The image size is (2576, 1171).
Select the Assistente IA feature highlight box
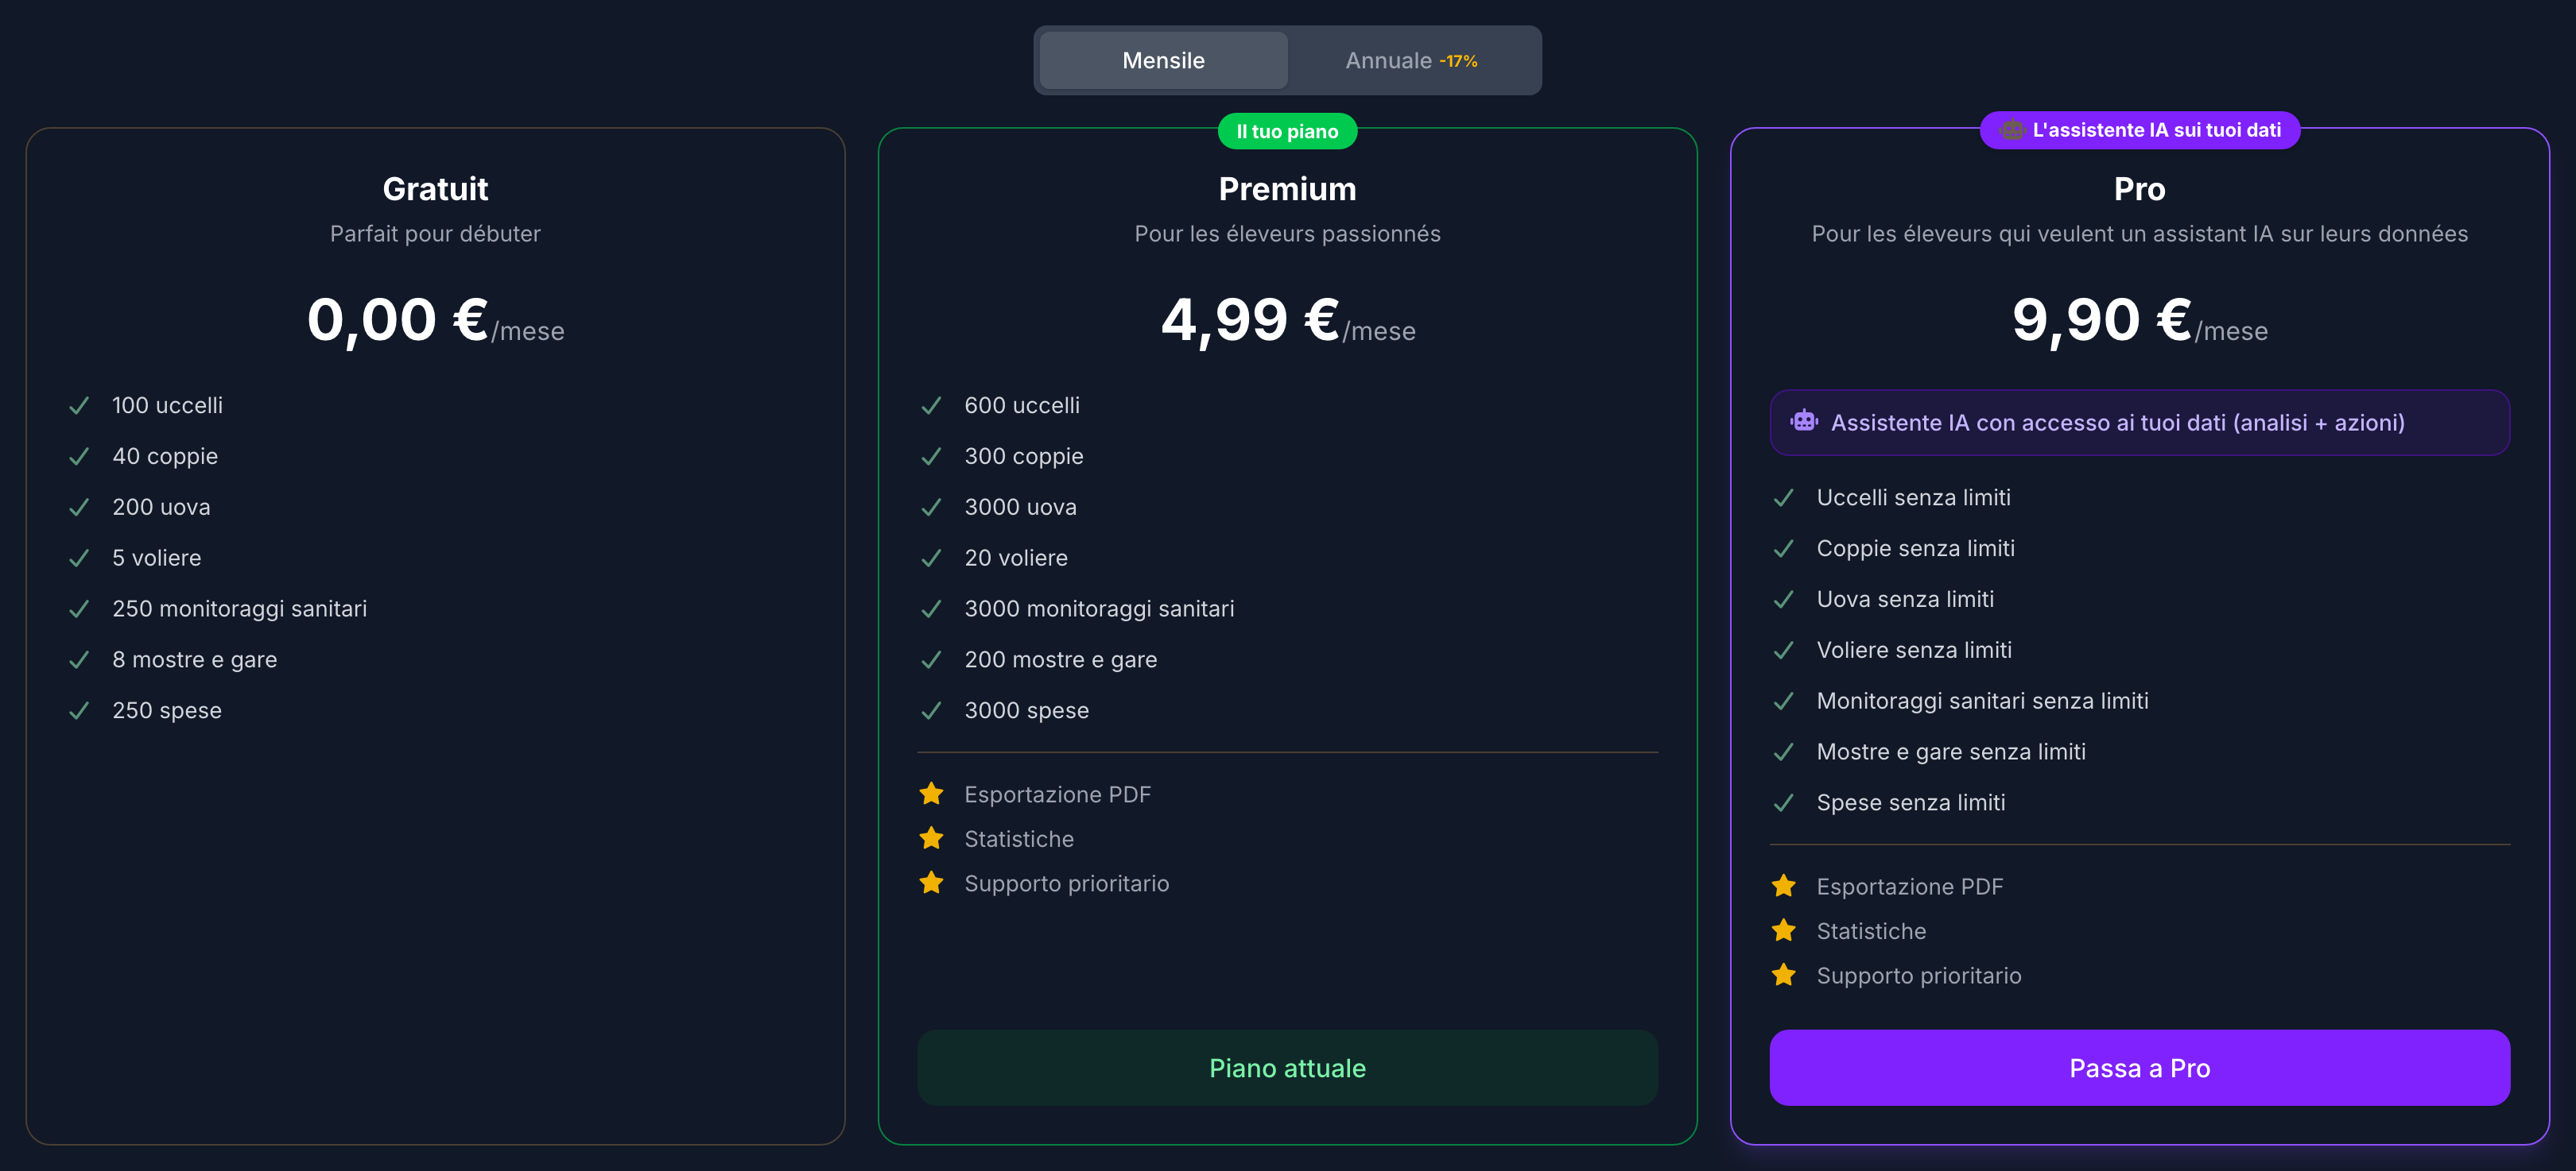pyautogui.click(x=2139, y=423)
